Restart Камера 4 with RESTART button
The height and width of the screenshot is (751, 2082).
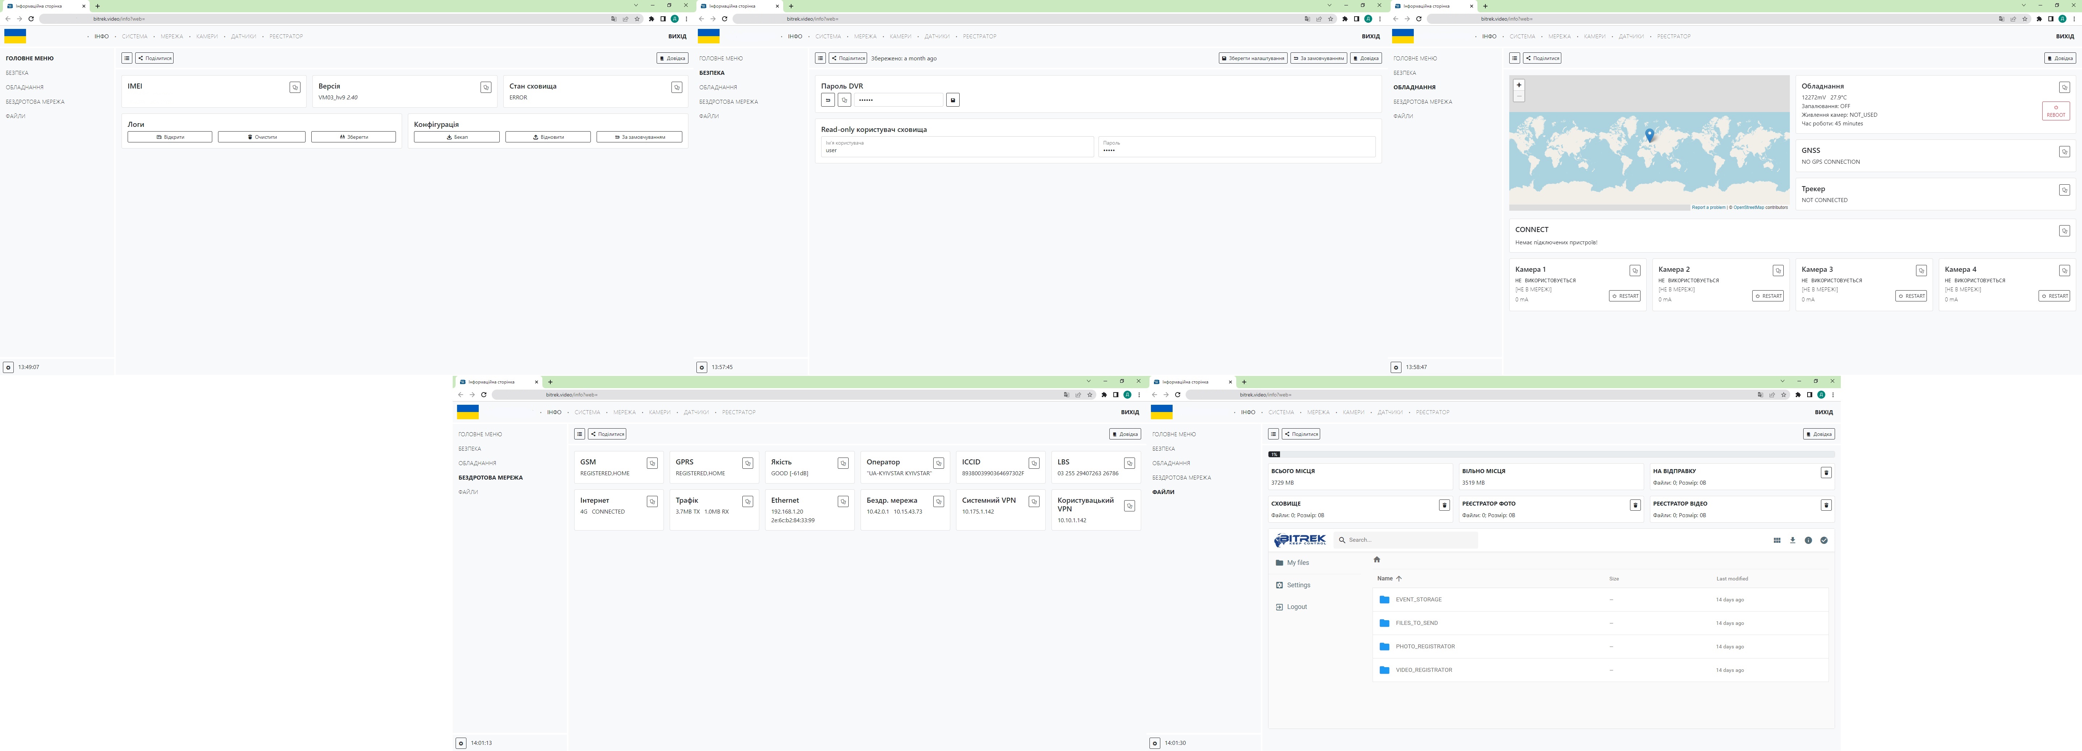(x=2055, y=296)
